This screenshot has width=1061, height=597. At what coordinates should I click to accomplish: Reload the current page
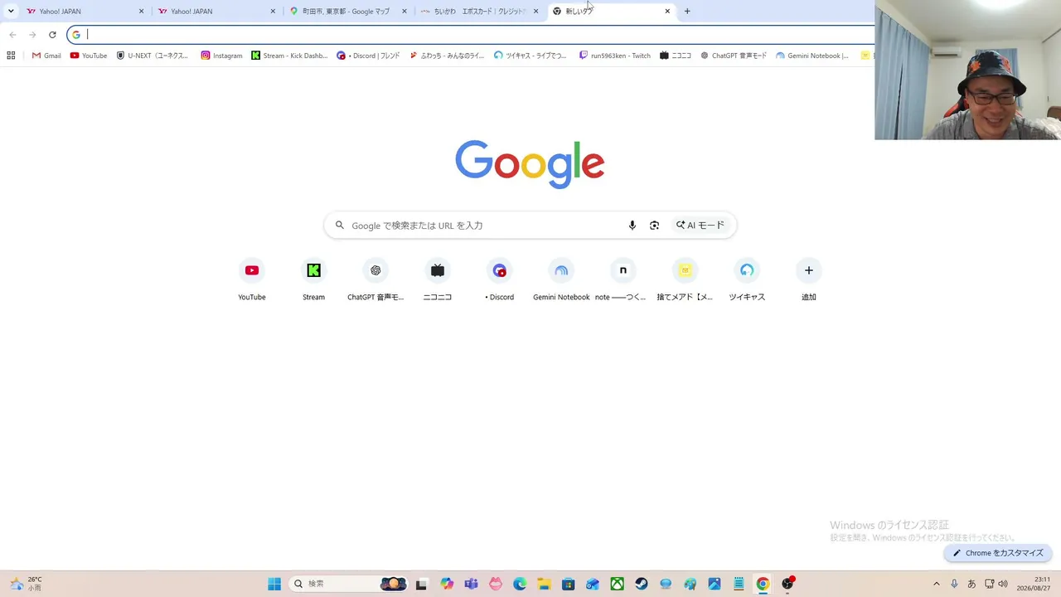pyautogui.click(x=52, y=35)
